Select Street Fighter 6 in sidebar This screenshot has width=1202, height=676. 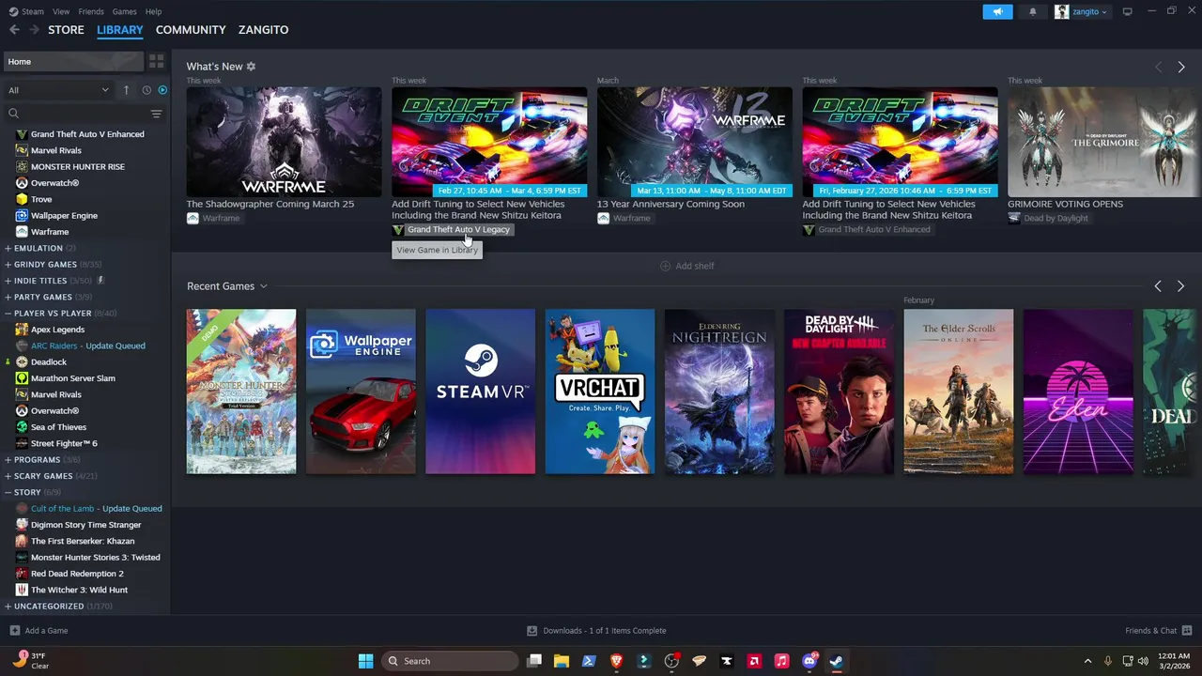click(x=64, y=443)
